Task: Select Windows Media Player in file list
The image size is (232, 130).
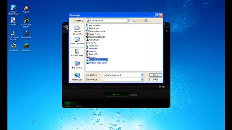Action: (97, 63)
